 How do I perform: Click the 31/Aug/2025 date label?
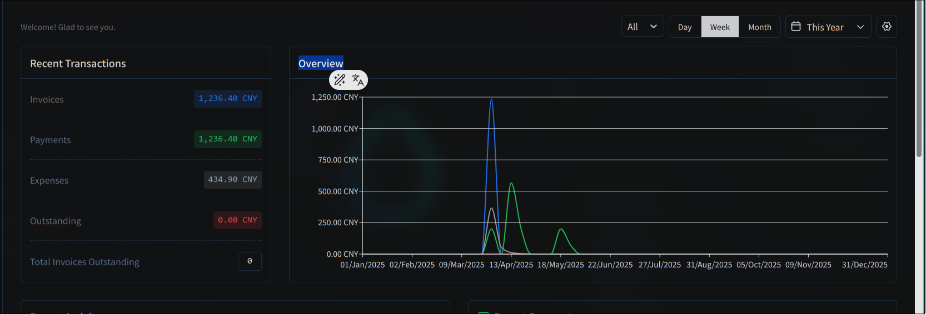click(x=709, y=265)
